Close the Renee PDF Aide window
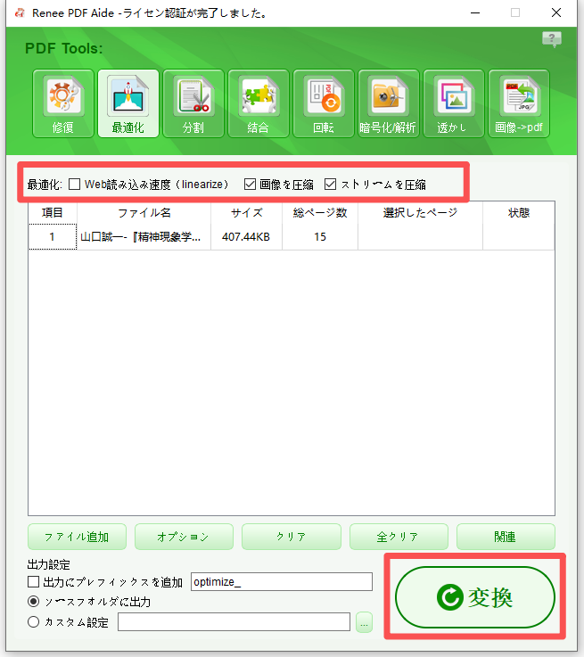Image resolution: width=584 pixels, height=657 pixels. (x=556, y=13)
